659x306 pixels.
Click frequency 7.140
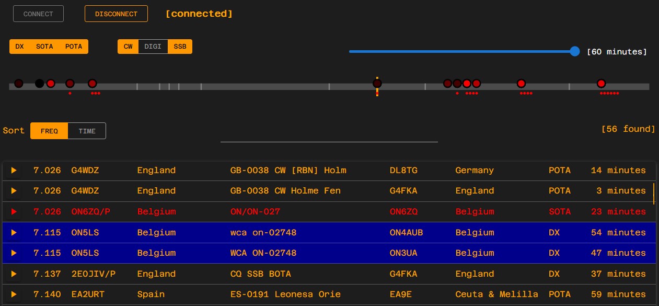(47, 294)
